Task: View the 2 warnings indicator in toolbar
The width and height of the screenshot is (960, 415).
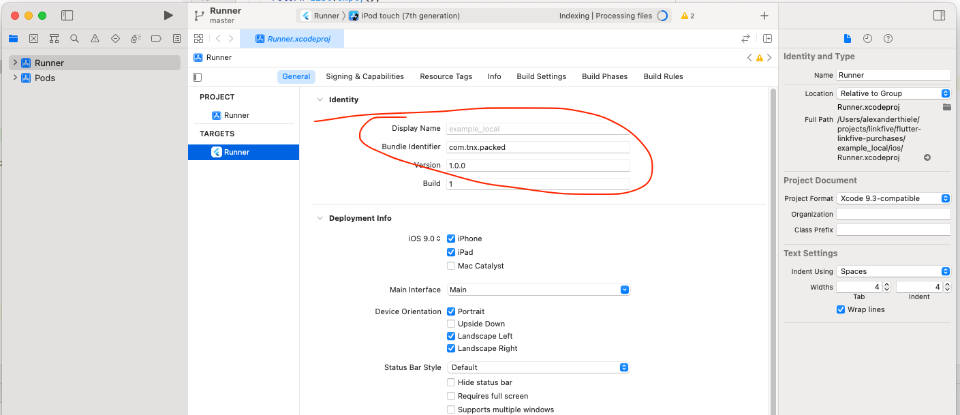Action: click(687, 16)
